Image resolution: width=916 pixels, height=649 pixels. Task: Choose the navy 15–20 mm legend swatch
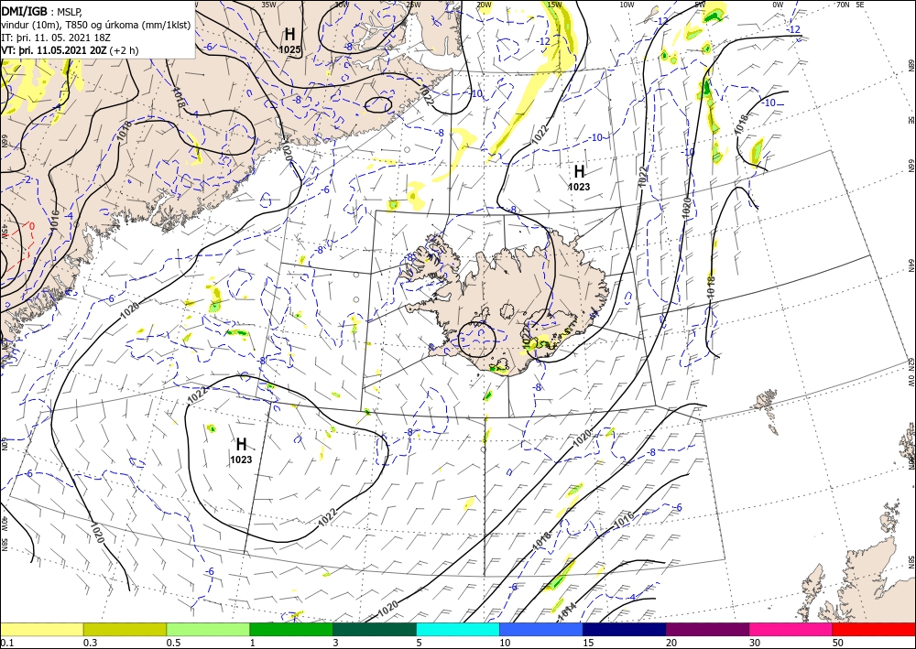625,629
